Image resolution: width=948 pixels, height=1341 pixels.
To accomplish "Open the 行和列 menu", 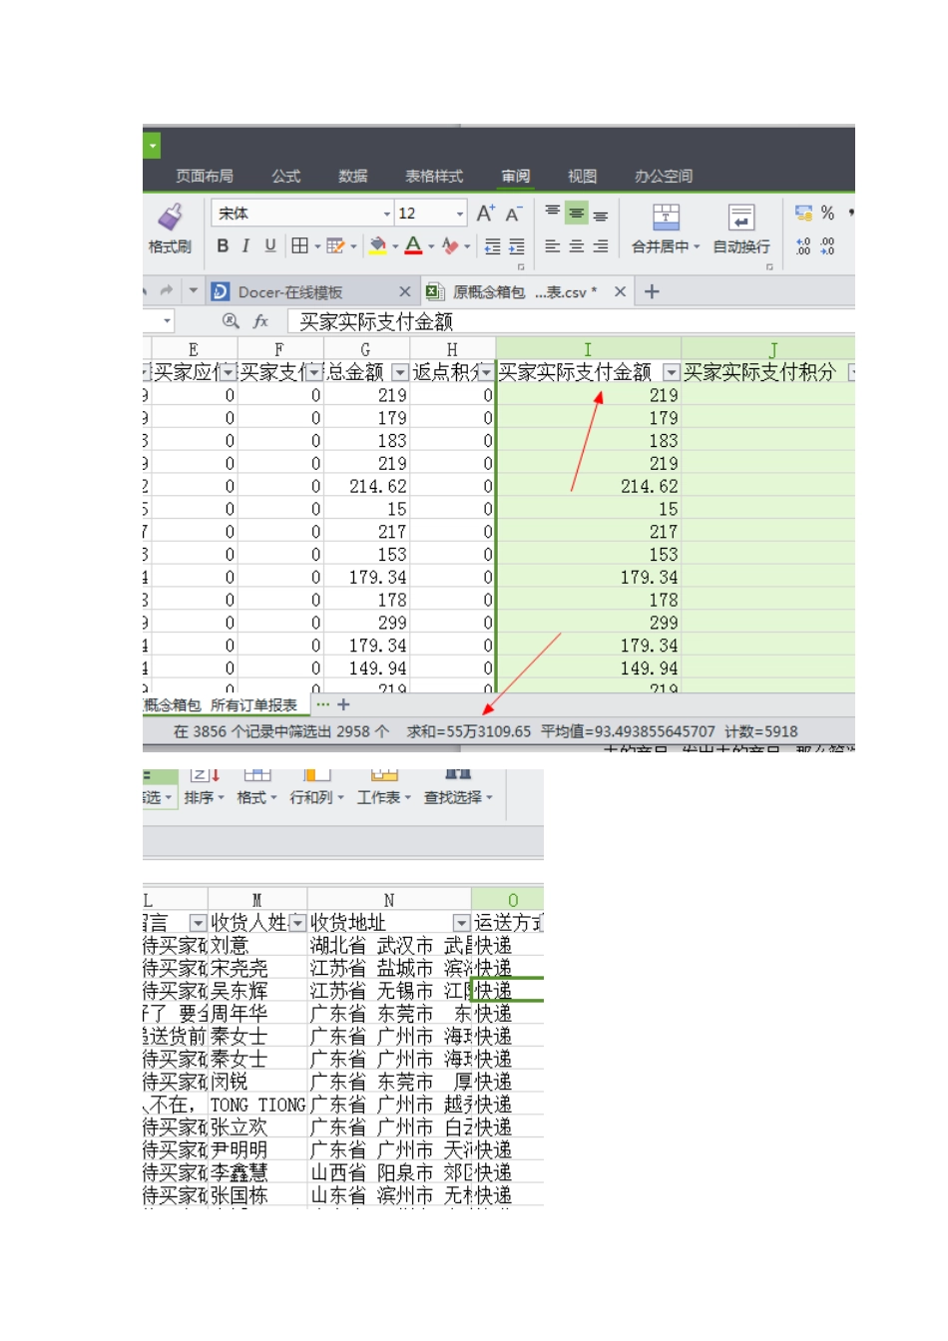I will [316, 797].
